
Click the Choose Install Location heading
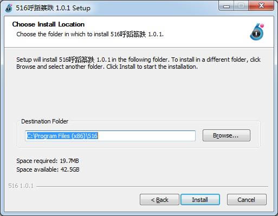coord(48,24)
